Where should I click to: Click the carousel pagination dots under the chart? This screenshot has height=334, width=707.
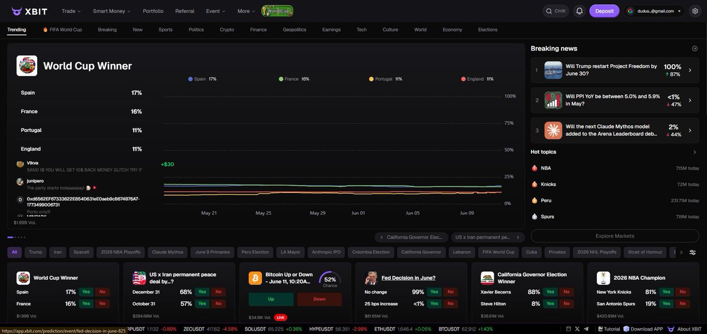[x=16, y=237]
